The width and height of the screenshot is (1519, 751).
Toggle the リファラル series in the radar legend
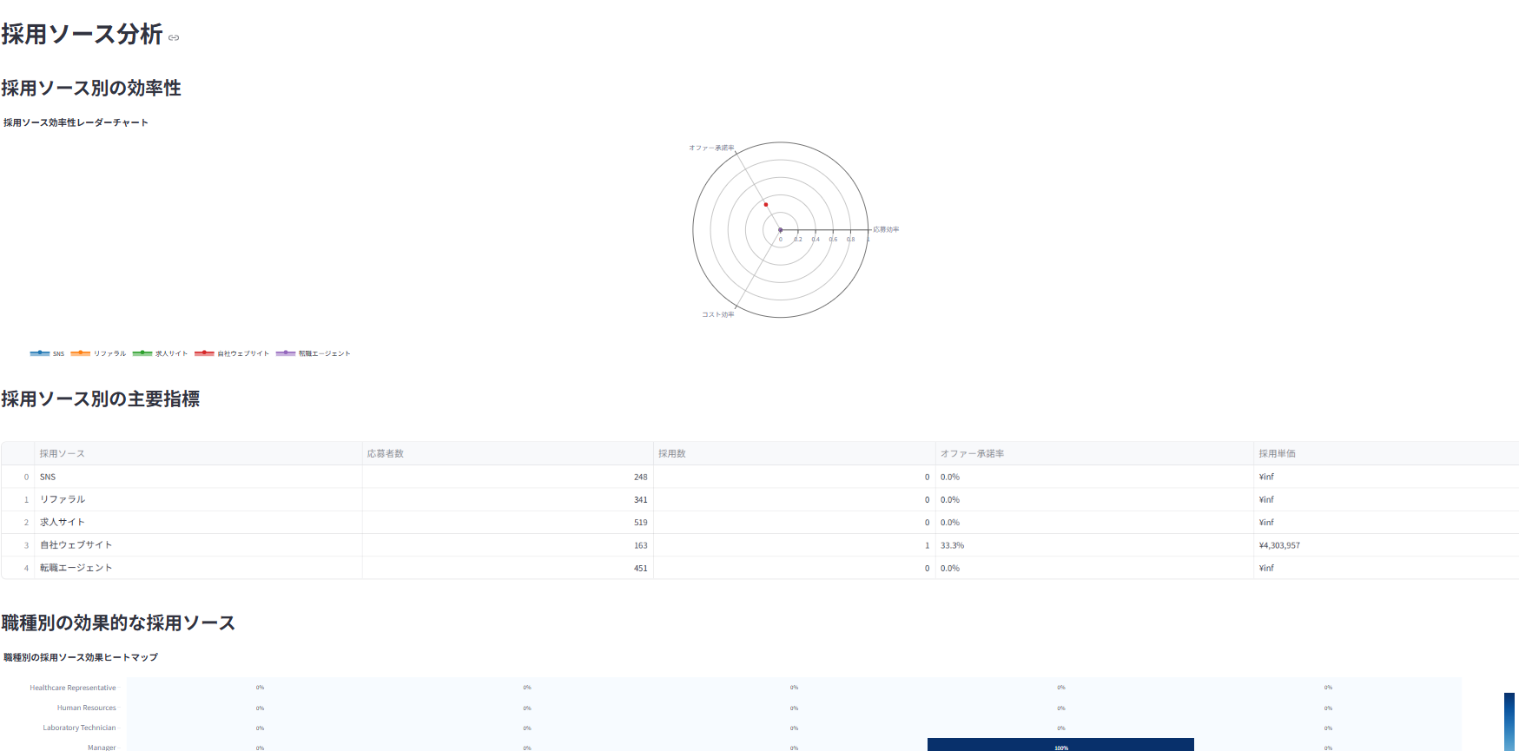point(98,353)
